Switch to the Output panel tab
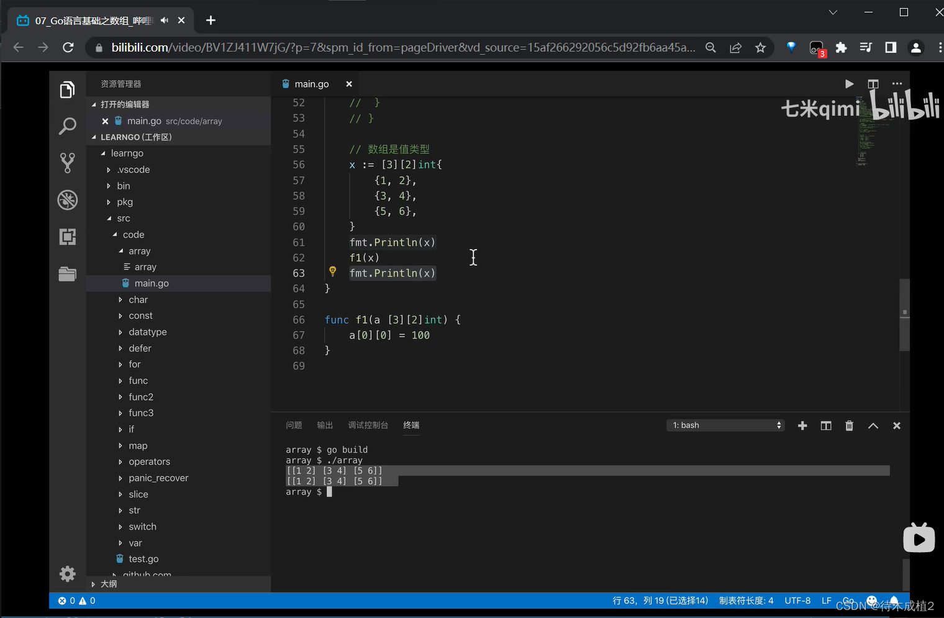The image size is (944, 618). point(325,425)
